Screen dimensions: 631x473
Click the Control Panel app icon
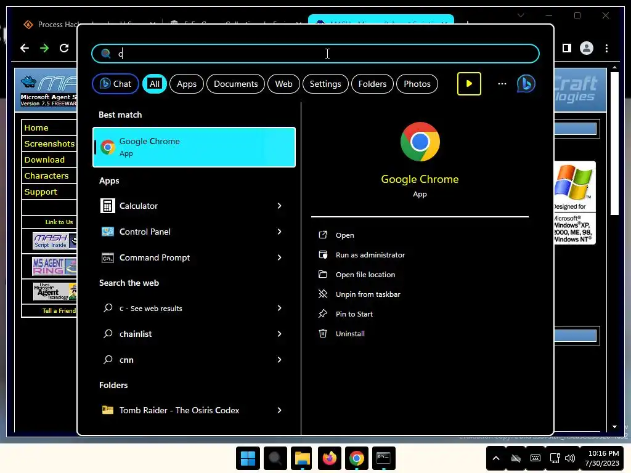(x=107, y=232)
